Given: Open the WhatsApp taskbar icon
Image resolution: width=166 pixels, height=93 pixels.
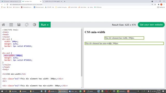Looking at the screenshot, I should pyautogui.click(x=80, y=91).
